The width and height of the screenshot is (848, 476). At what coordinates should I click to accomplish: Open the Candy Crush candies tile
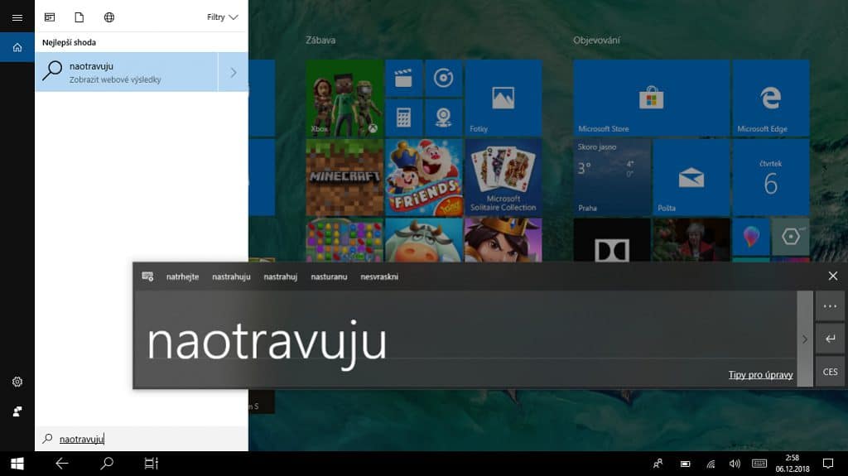click(x=344, y=240)
